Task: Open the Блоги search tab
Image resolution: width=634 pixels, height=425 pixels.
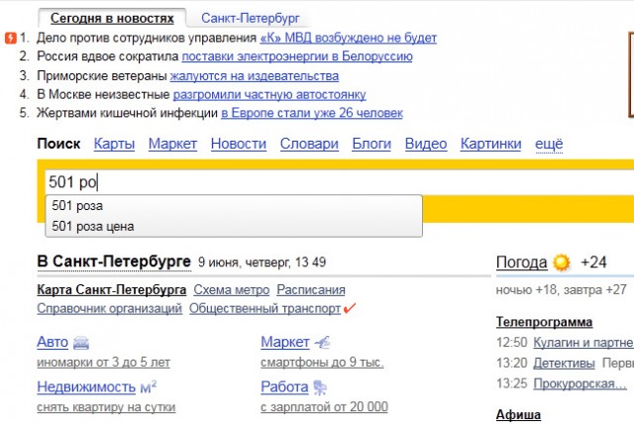Action: point(371,144)
